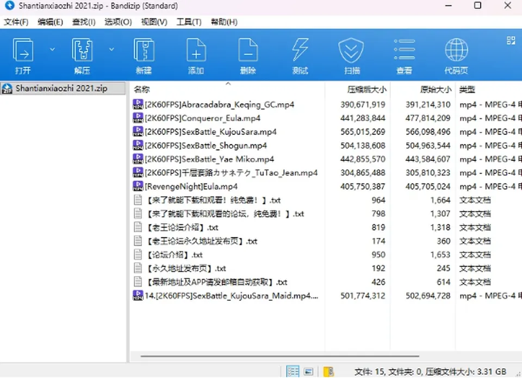Select the 【来了就能下载和观看的论坛，纯免费！】.txt file
This screenshot has width=522, height=378.
point(225,214)
